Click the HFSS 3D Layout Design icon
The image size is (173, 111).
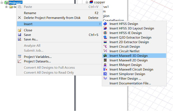pyautogui.click(x=105, y=28)
